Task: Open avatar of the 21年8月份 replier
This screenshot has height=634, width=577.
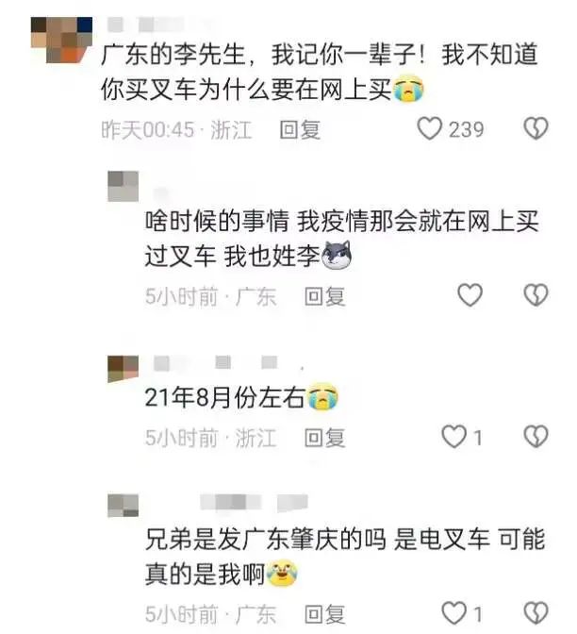Action: pyautogui.click(x=124, y=369)
